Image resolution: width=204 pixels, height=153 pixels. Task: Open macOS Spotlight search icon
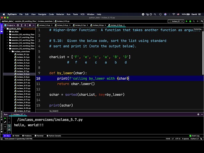(x=155, y=14)
